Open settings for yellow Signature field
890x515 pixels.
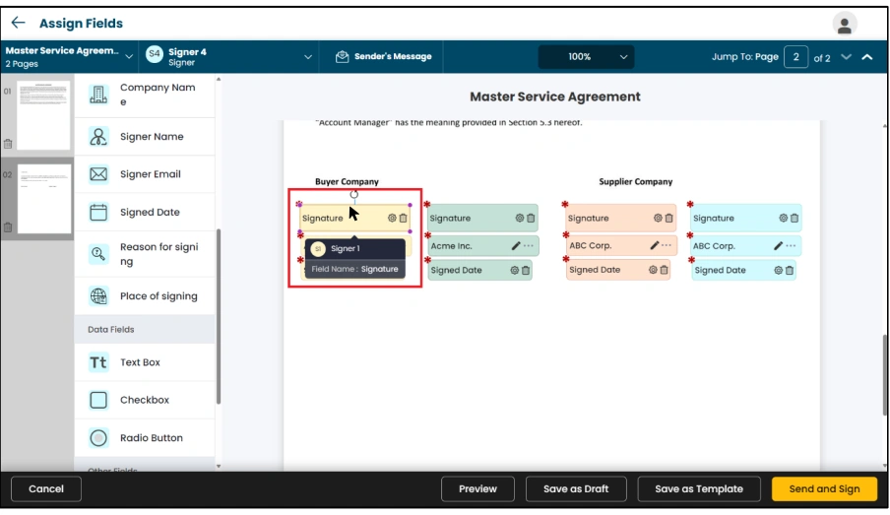click(392, 218)
